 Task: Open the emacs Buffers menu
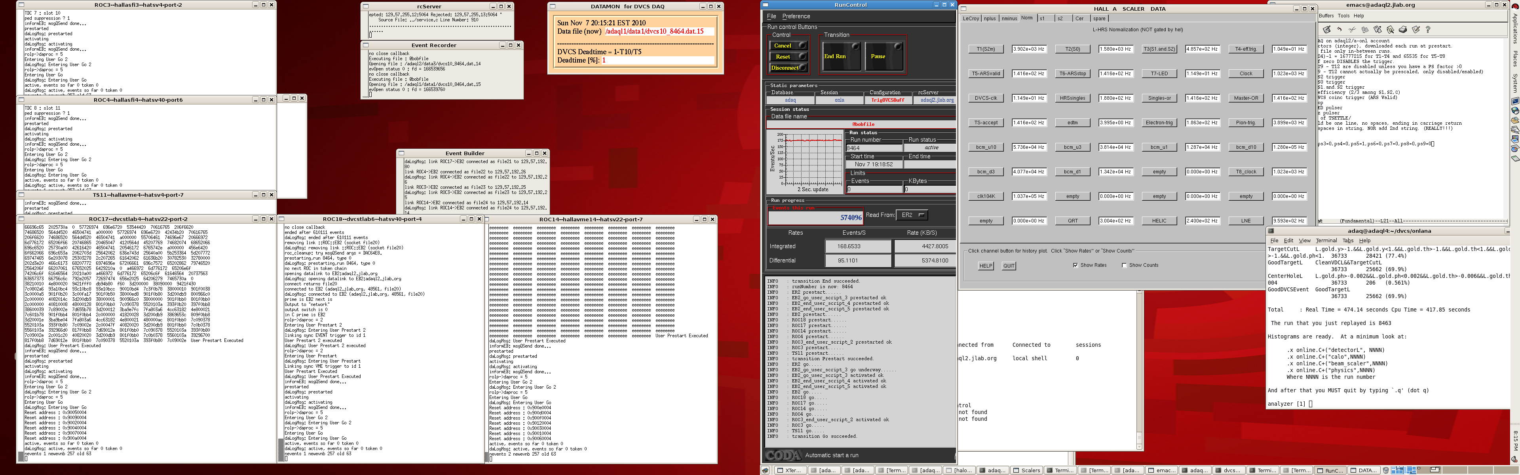[x=1326, y=16]
